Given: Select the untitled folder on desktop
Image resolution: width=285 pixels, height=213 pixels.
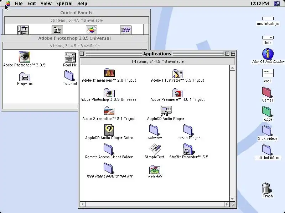Looking at the screenshot, I should (x=267, y=150).
